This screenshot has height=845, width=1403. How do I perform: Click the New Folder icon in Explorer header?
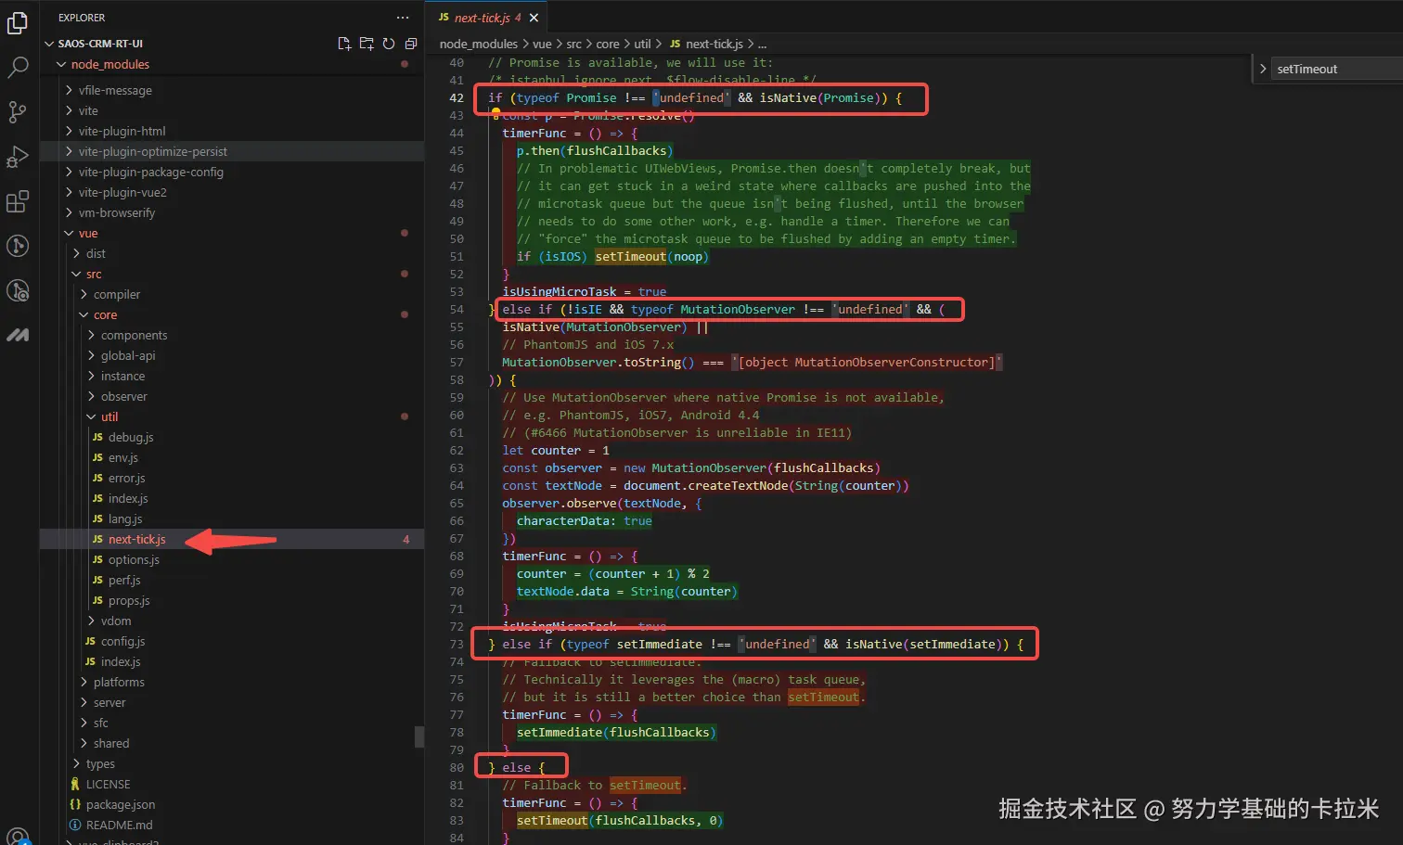click(x=367, y=44)
